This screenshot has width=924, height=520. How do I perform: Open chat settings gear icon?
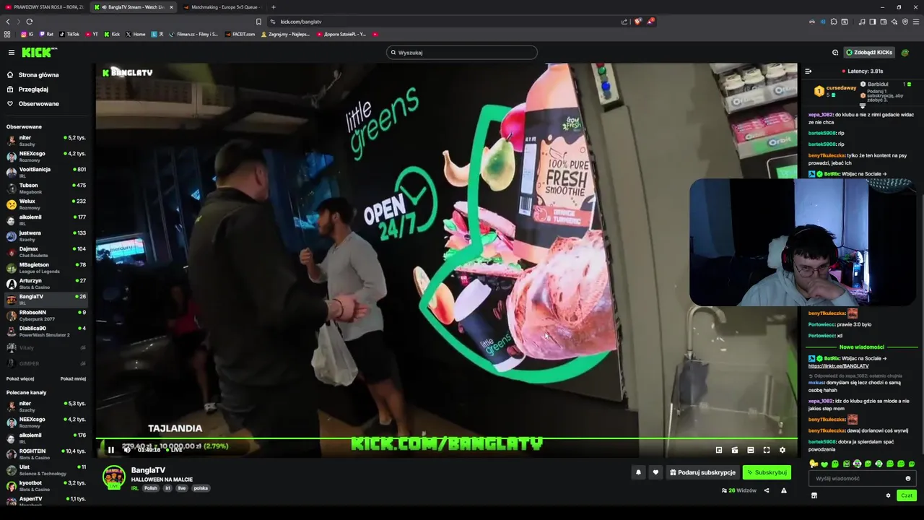[888, 495]
